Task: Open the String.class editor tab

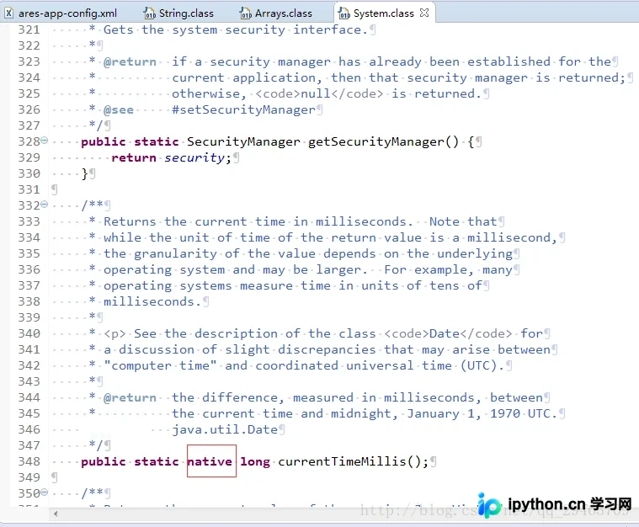Action: pos(179,13)
